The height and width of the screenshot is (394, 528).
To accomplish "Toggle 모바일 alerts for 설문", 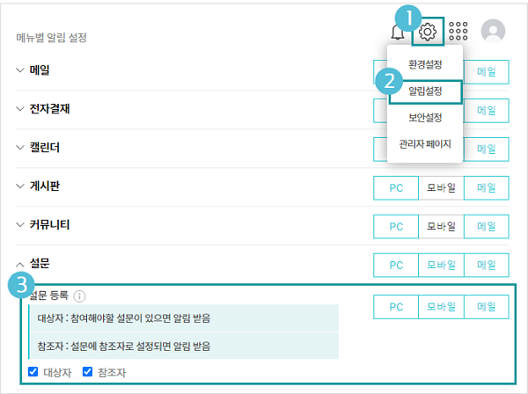I will click(x=441, y=265).
